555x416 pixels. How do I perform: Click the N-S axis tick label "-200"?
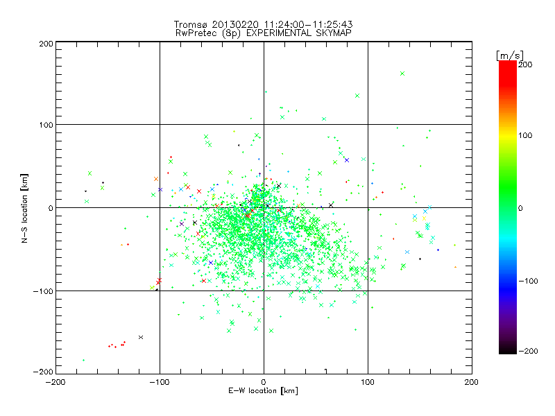(43, 372)
